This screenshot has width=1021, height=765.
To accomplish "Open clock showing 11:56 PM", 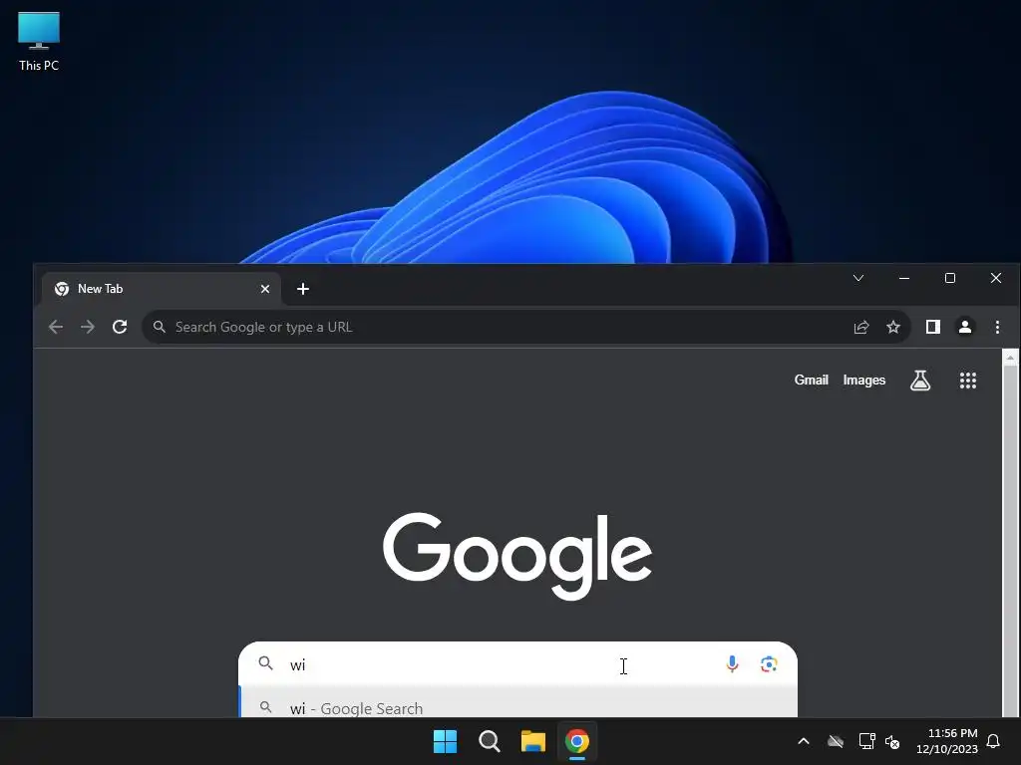I will [x=947, y=741].
